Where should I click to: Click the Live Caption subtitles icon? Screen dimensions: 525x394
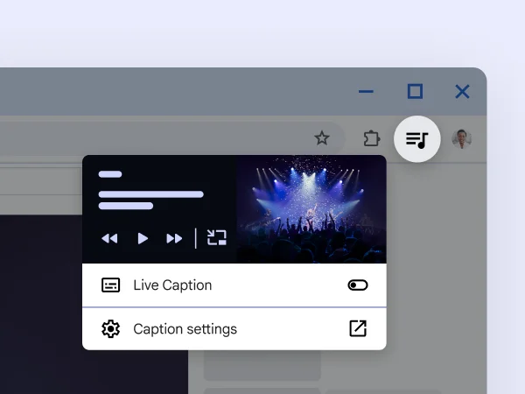click(110, 285)
